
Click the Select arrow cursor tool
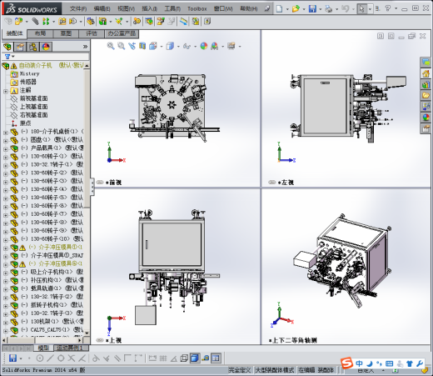pyautogui.click(x=361, y=9)
